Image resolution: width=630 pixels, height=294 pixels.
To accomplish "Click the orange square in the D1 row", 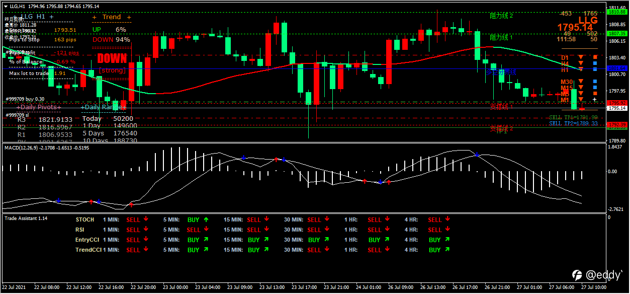I will tap(595, 57).
